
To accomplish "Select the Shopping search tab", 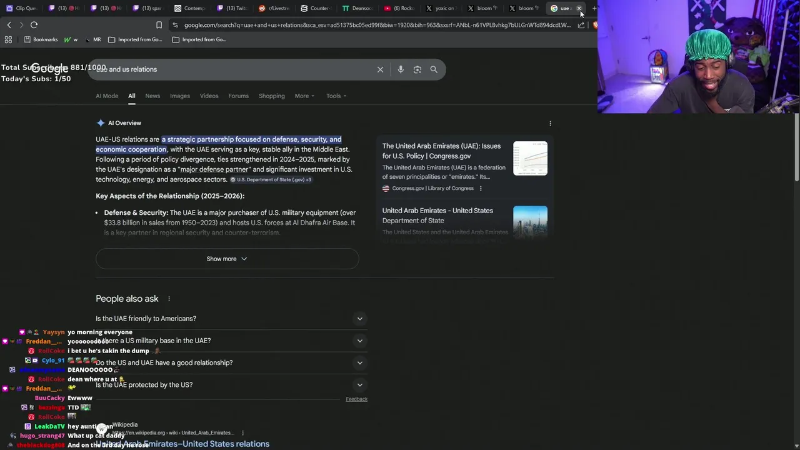I will 272,96.
